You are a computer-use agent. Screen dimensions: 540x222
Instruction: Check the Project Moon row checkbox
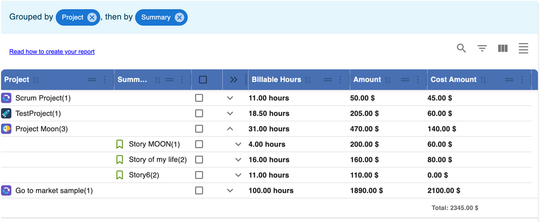pos(199,129)
